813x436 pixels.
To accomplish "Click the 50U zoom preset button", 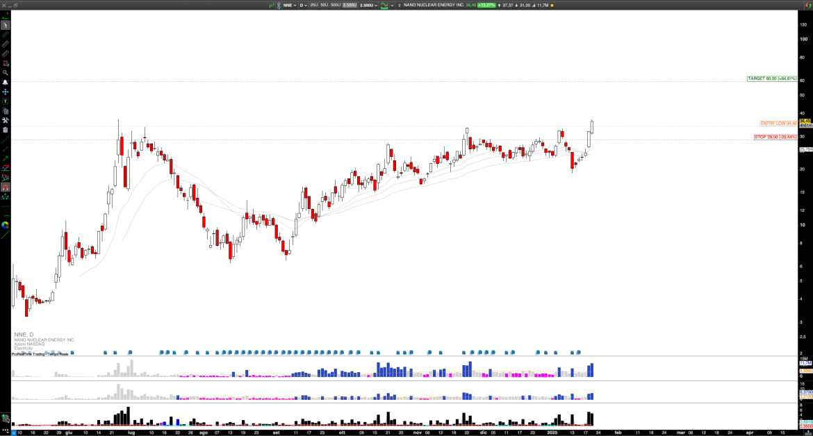I will 324,5.
